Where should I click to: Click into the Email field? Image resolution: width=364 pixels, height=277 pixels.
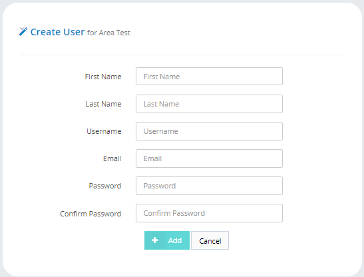pyautogui.click(x=209, y=158)
